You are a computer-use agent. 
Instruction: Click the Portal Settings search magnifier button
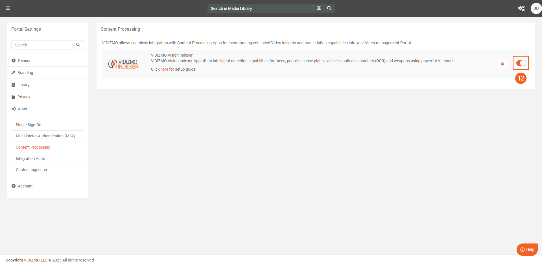[x=78, y=45]
